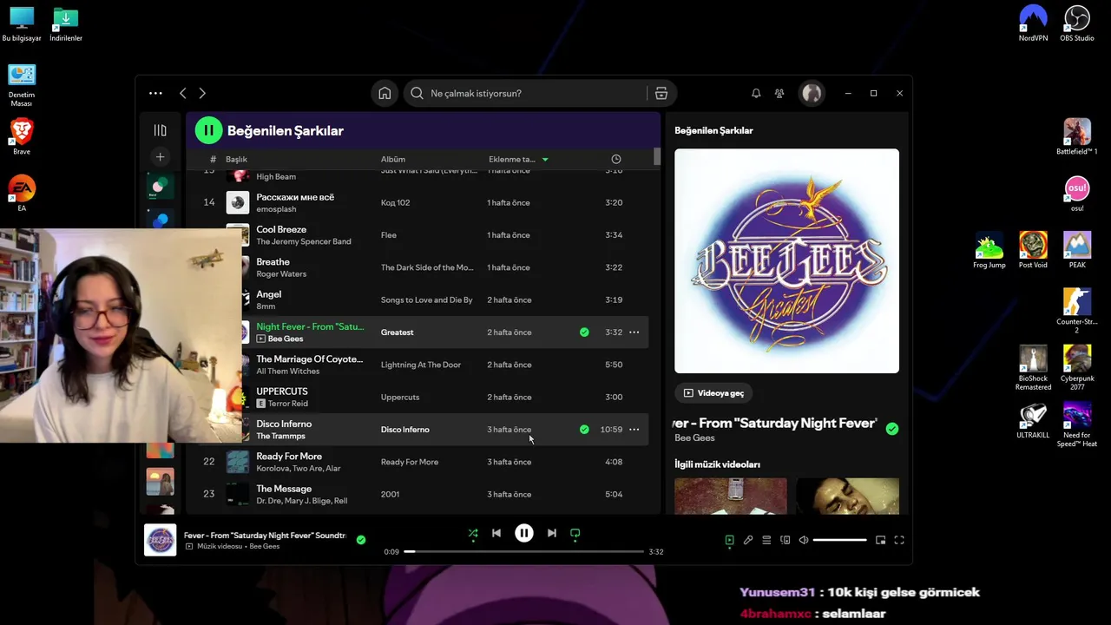The image size is (1111, 625).
Task: Click the Bee Gees thumbnail in player bar
Action: click(160, 540)
